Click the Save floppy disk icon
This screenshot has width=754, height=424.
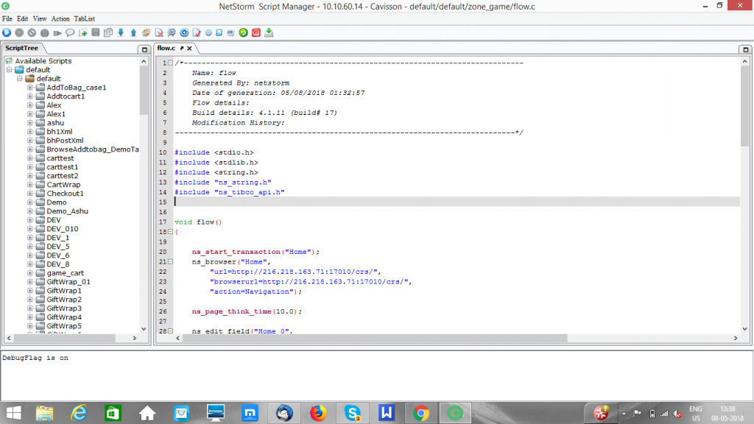coord(95,32)
